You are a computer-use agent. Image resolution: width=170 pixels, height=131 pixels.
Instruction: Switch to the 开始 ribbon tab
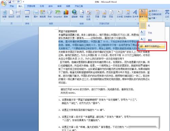(x=12, y=6)
